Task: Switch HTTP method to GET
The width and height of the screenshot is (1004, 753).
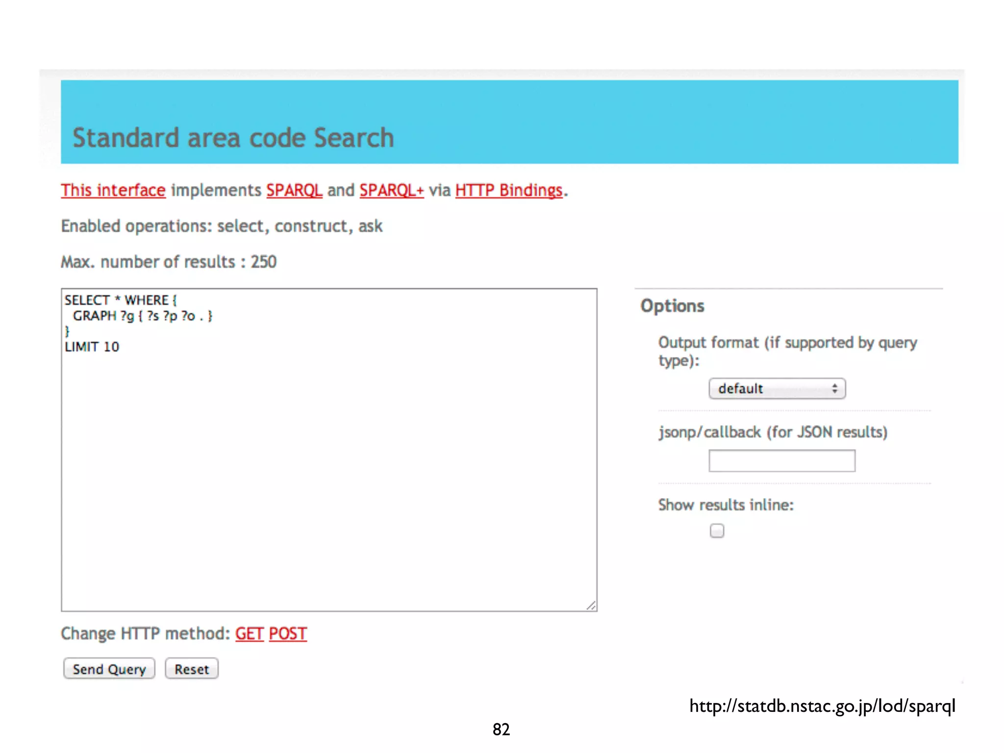Action: tap(250, 633)
